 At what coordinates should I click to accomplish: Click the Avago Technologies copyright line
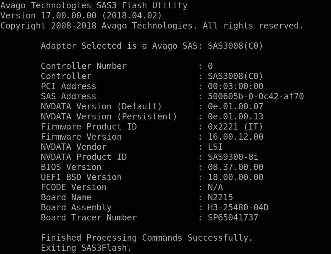[x=152, y=26]
